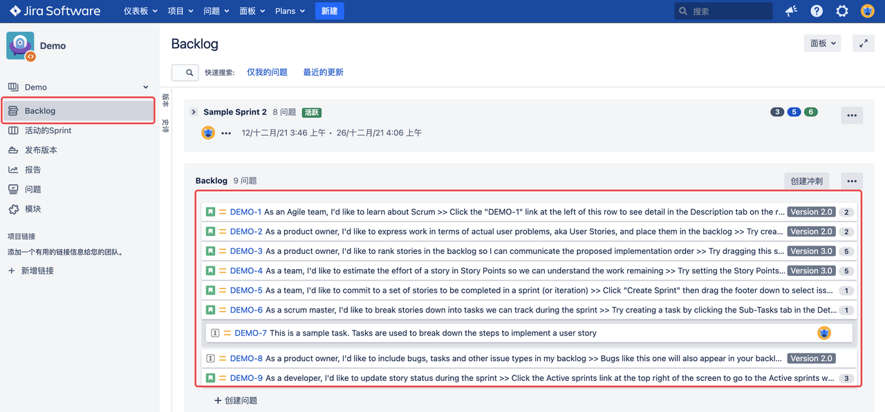885x412 pixels.
Task: Click the story type icon on DEMO-1
Action: point(211,212)
